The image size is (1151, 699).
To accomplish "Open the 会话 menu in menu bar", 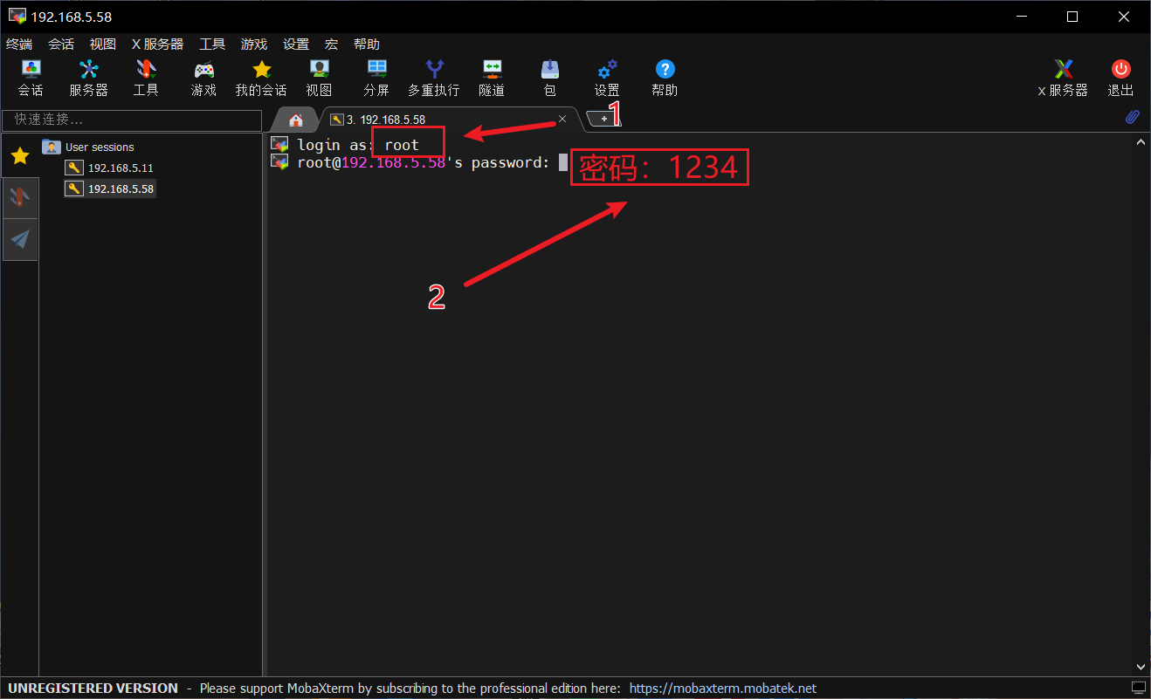I will click(61, 45).
